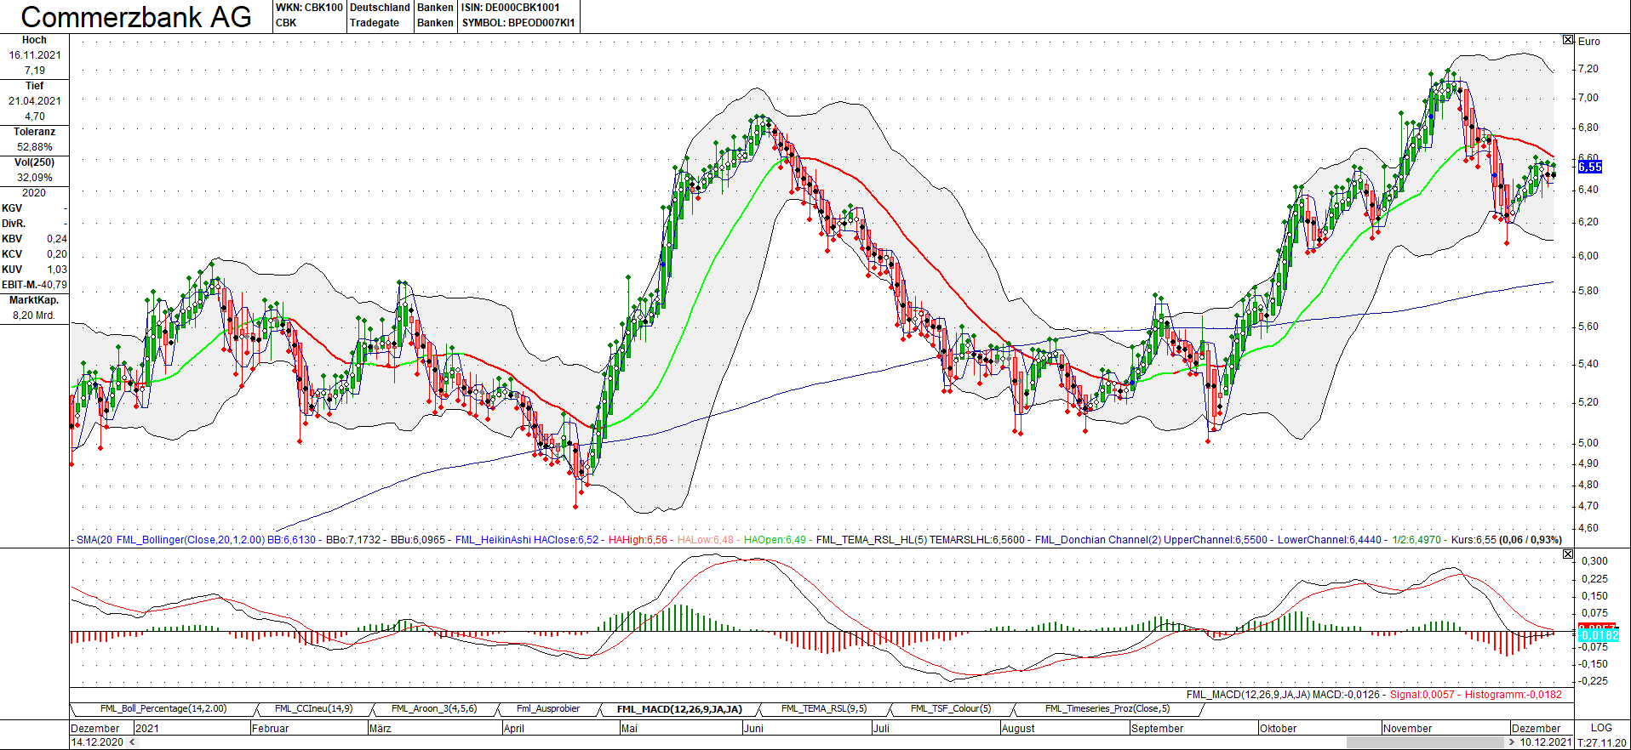Click the ISIN: DE000CBK1001 field
The image size is (1631, 750).
coord(511,8)
